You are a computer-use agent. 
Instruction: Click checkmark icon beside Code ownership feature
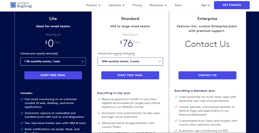[x=176, y=97]
